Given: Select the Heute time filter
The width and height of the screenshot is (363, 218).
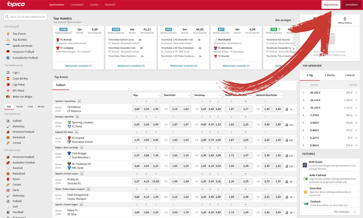Looking at the screenshot, I should pyautogui.click(x=20, y=106).
